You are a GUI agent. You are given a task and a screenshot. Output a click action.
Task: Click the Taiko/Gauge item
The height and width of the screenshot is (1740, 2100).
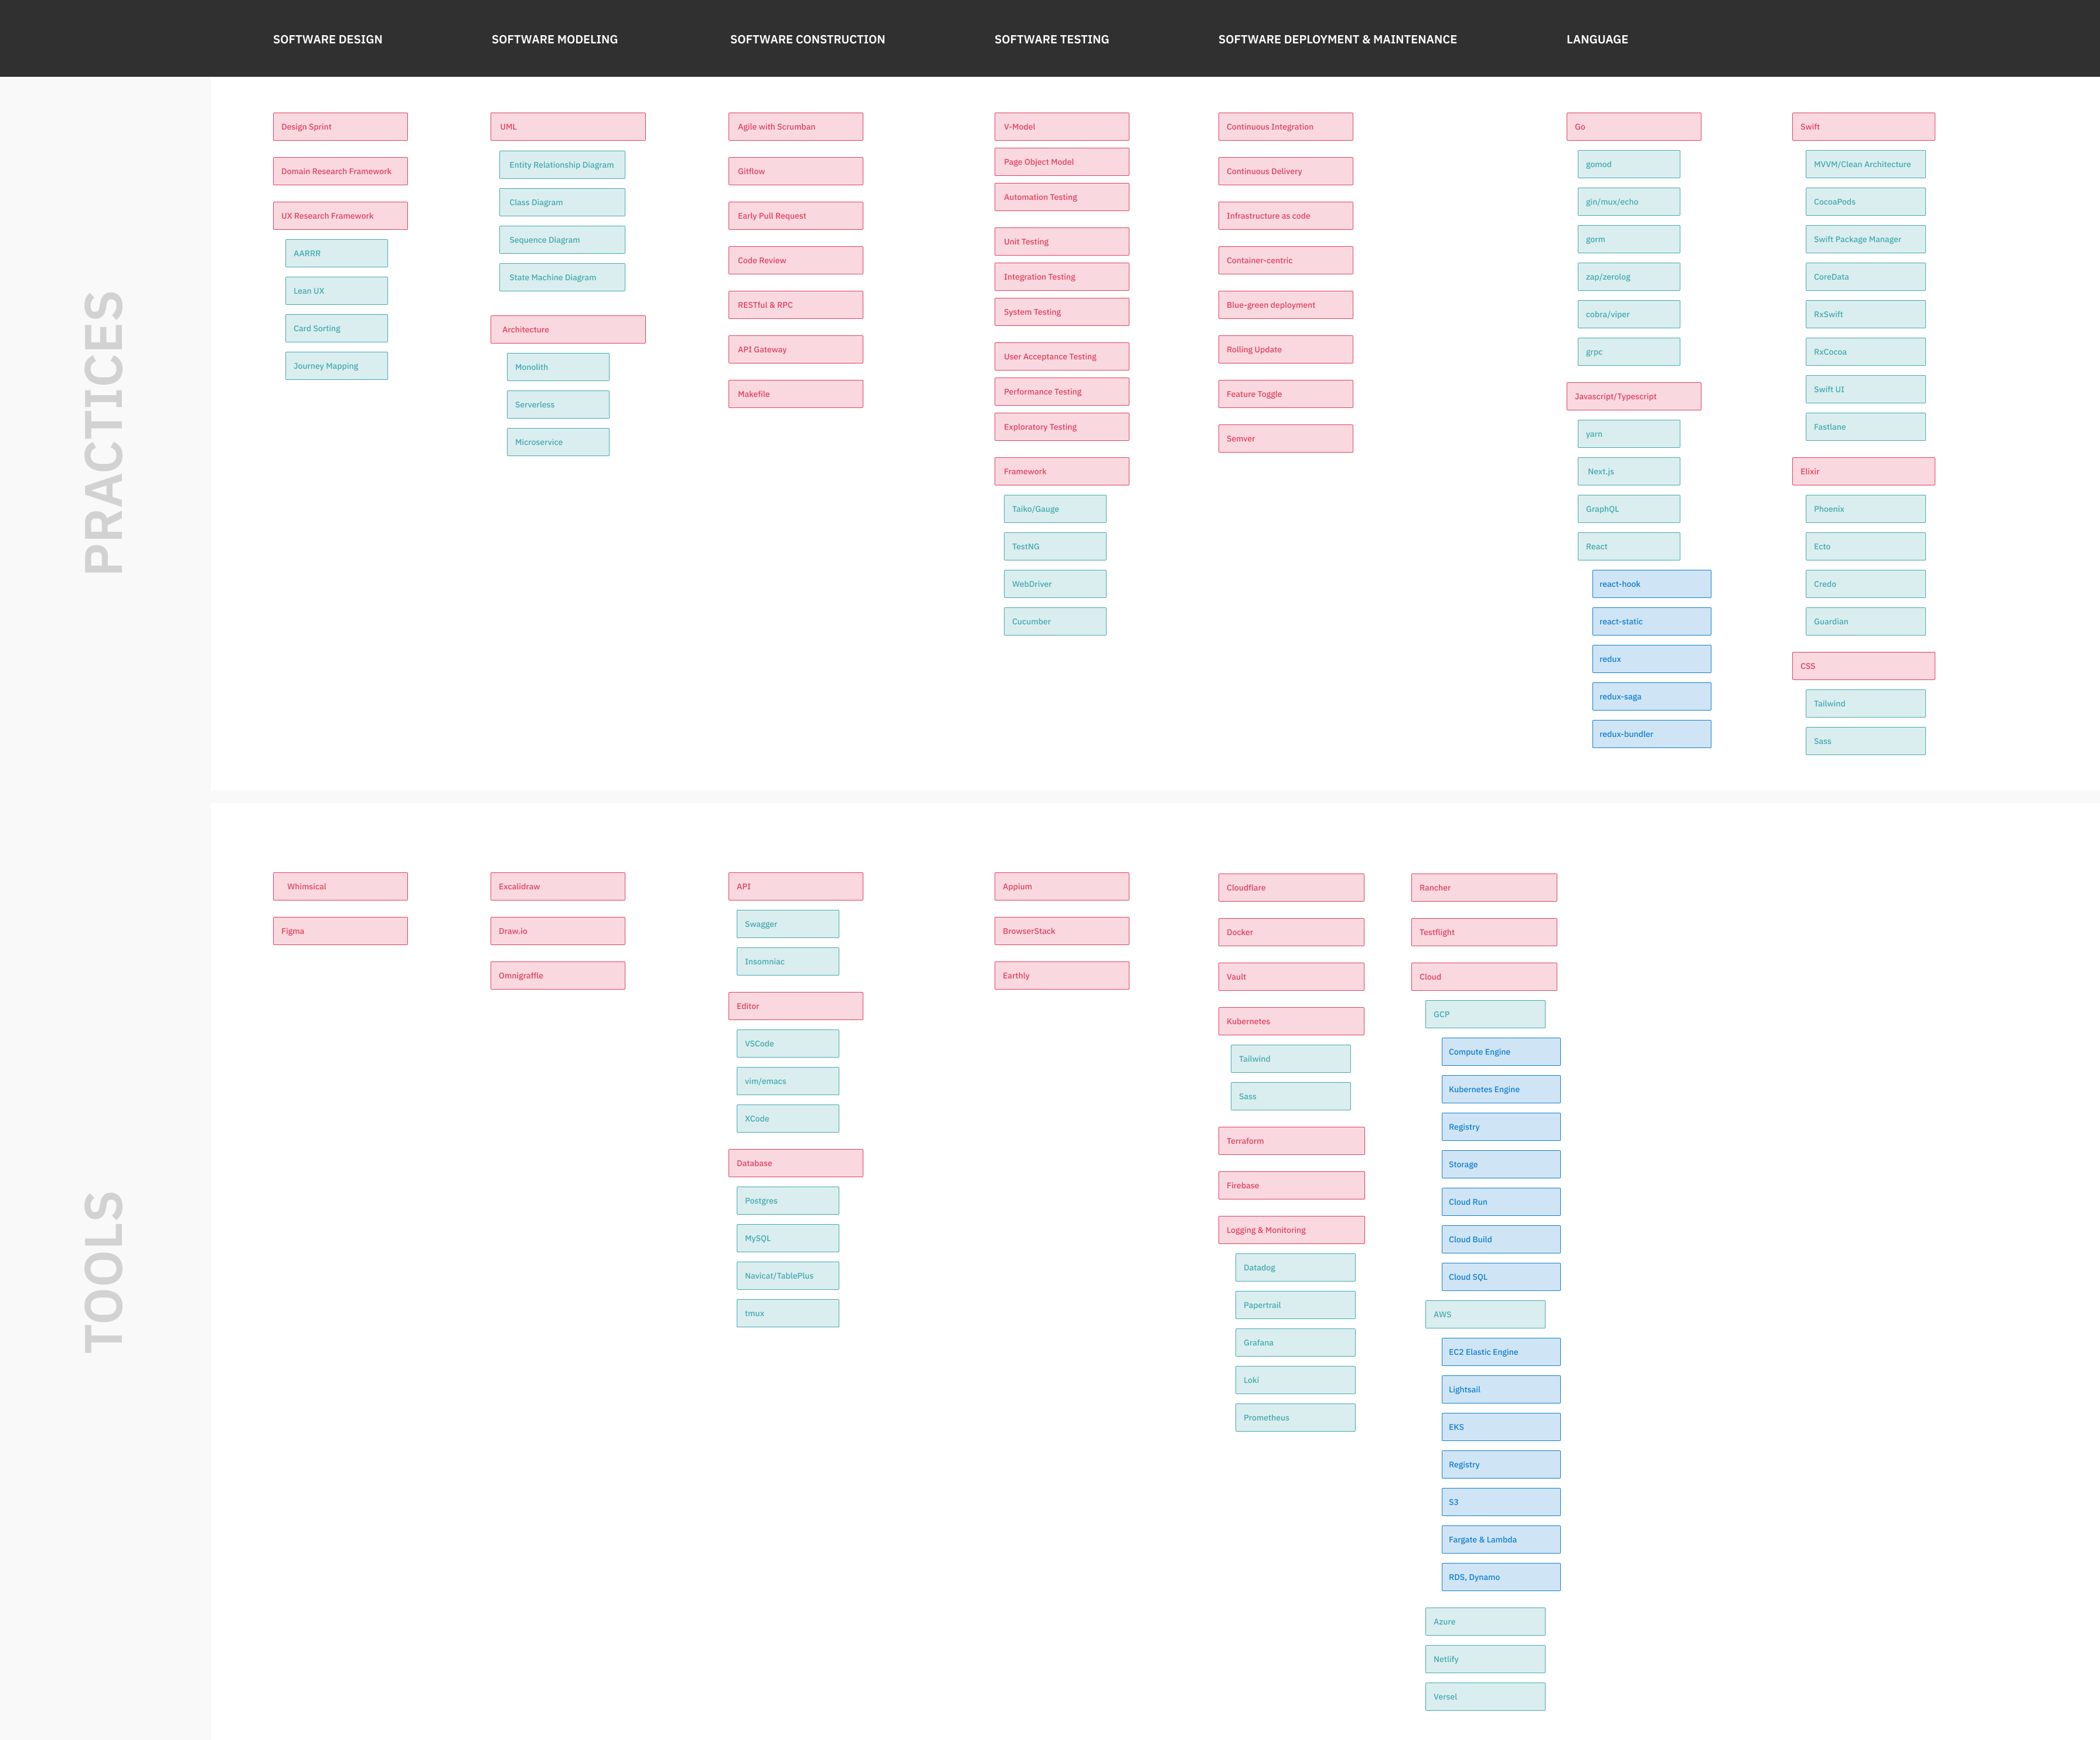coord(1055,509)
